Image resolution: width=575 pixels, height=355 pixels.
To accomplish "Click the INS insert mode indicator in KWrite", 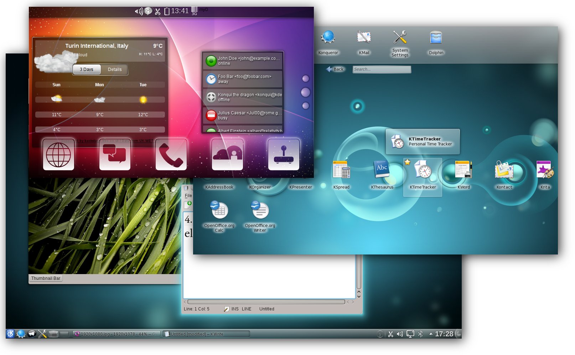I will click(x=235, y=309).
